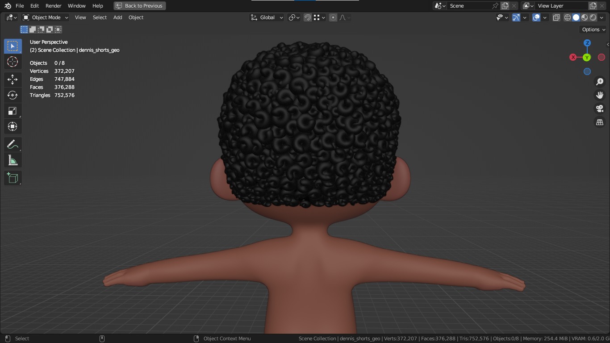Open the Window menu
The width and height of the screenshot is (610, 343).
coord(77,6)
